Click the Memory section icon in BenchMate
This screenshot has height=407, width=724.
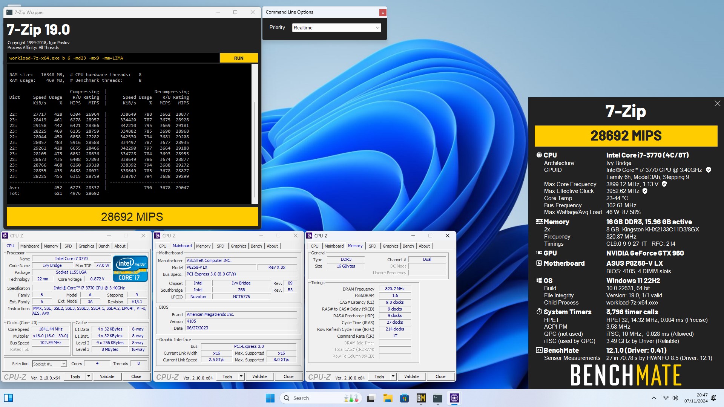click(539, 222)
